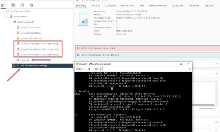The image size is (220, 132).
Task: Open the Networking inventory view
Action: click(32, 5)
